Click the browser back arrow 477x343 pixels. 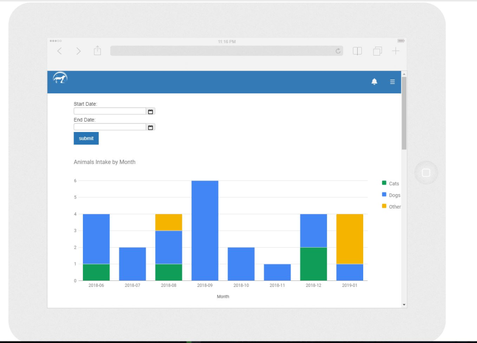point(60,51)
